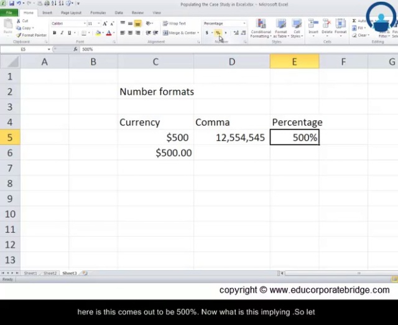Switch to the Sheet2 worksheet tab
Screen dimensions: 398x325
[50, 273]
